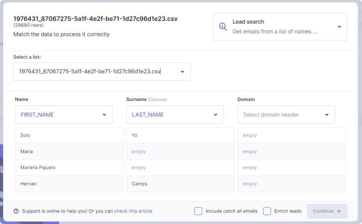Click the Mariella Pajuelo name cell
Screen dimensions: 362x224
pyautogui.click(x=69, y=168)
